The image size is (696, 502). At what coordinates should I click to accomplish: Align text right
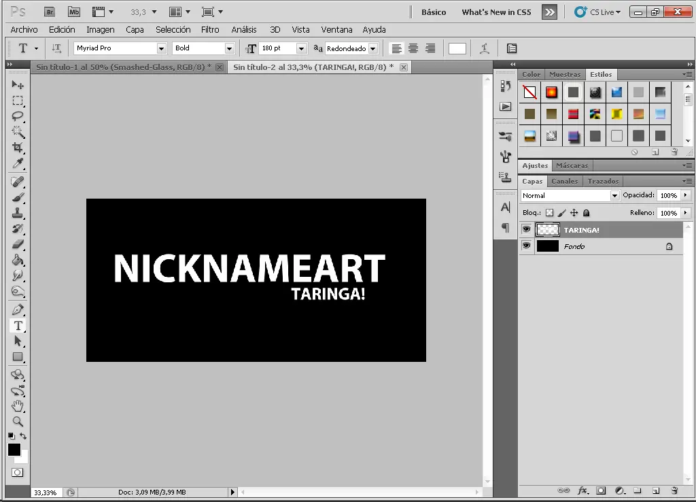point(430,48)
